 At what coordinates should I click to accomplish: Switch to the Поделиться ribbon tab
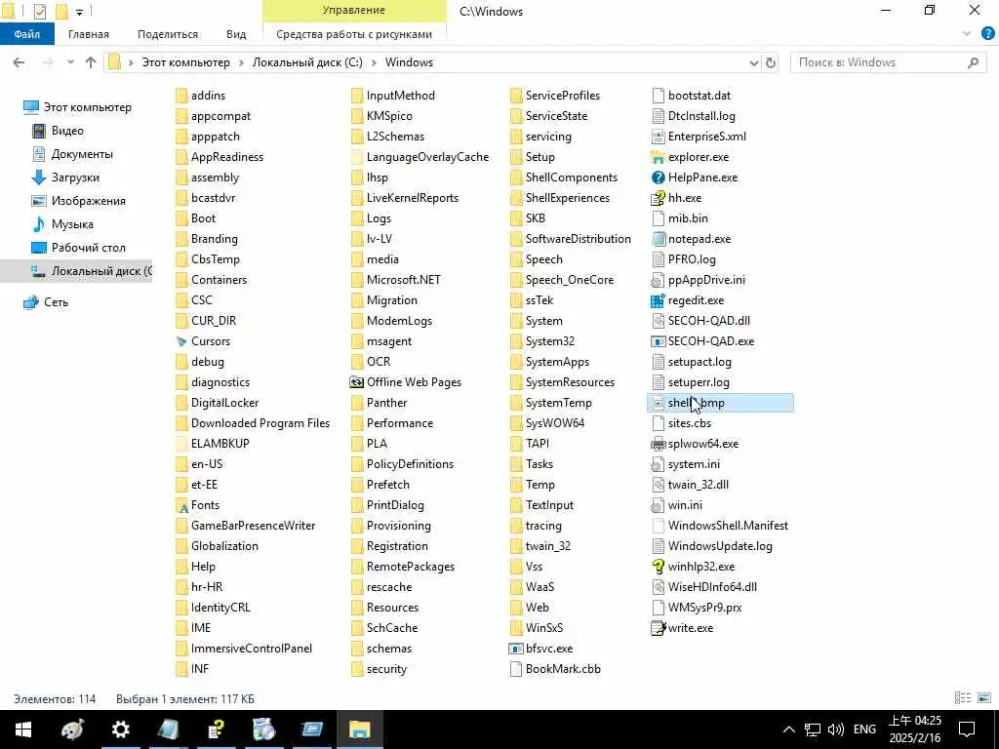168,34
